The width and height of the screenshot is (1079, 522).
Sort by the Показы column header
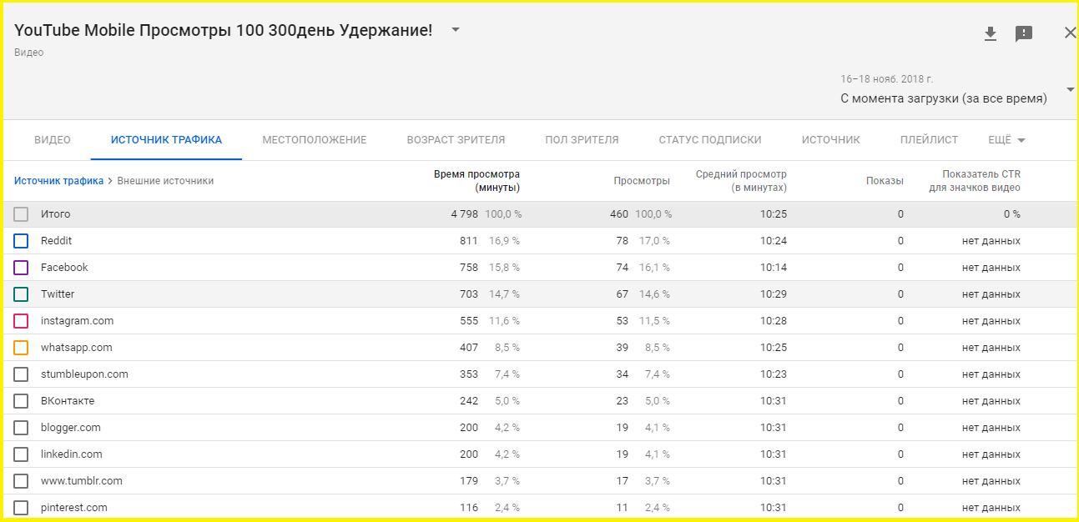pos(885,181)
